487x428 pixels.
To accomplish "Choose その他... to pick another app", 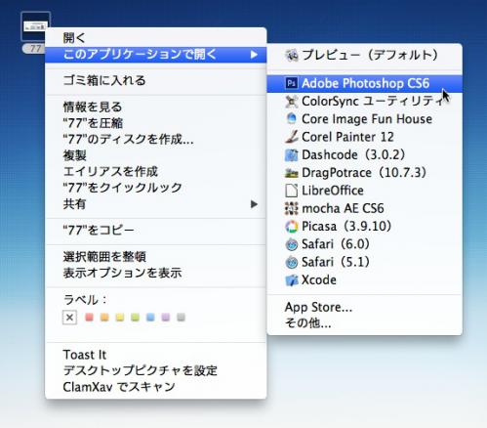I will click(x=364, y=323).
